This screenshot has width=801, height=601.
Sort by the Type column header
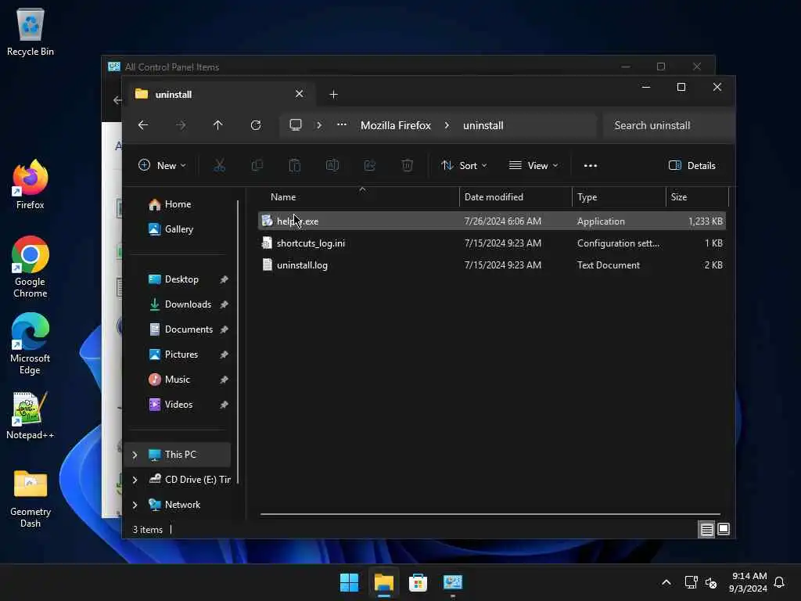click(x=620, y=196)
